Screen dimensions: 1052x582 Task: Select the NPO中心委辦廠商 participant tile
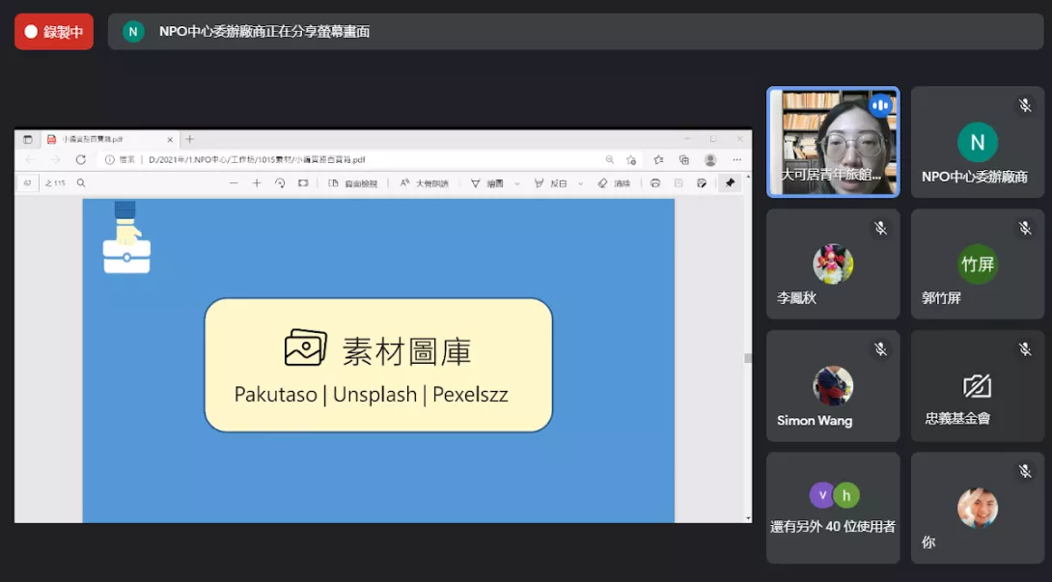978,142
